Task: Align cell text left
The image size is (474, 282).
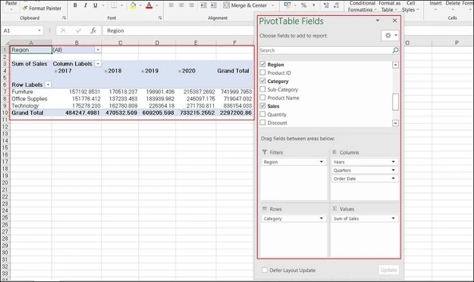Action: point(171,5)
